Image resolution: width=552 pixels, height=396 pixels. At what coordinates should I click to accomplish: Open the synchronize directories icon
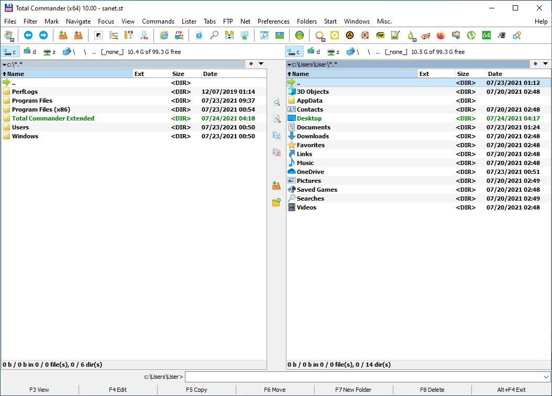tap(229, 35)
